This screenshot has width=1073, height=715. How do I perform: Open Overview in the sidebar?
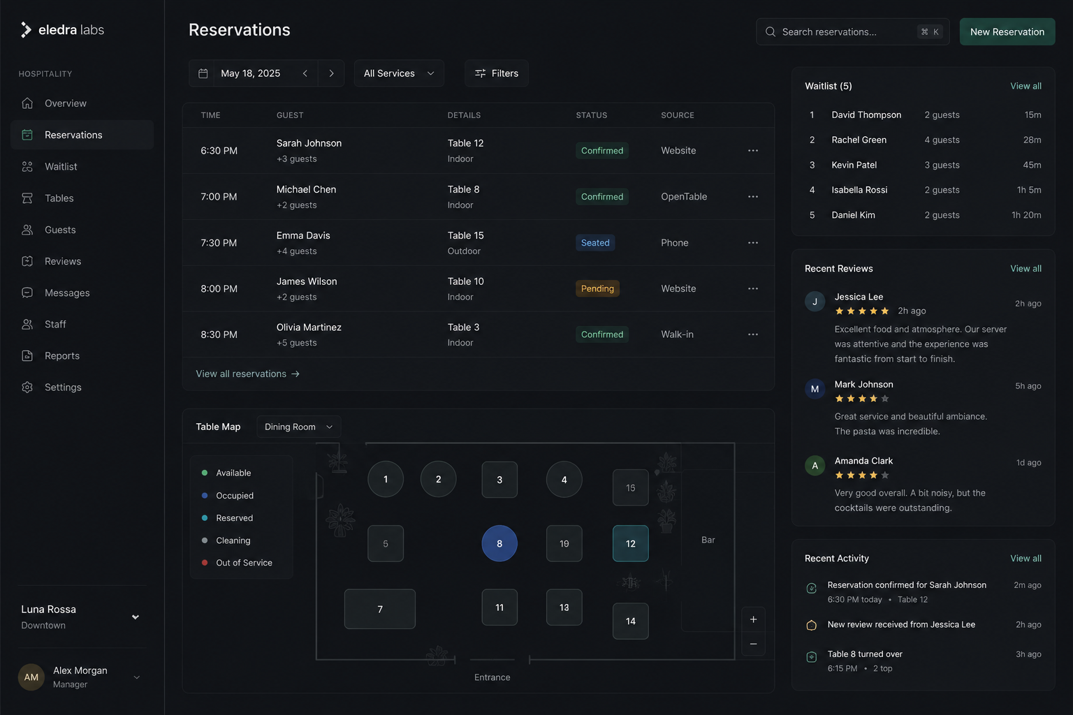82,103
